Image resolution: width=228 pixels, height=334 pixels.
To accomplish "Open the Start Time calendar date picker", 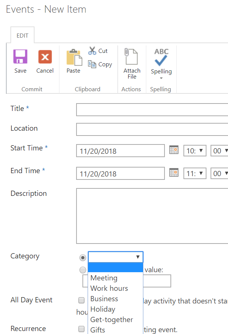I will click(174, 150).
